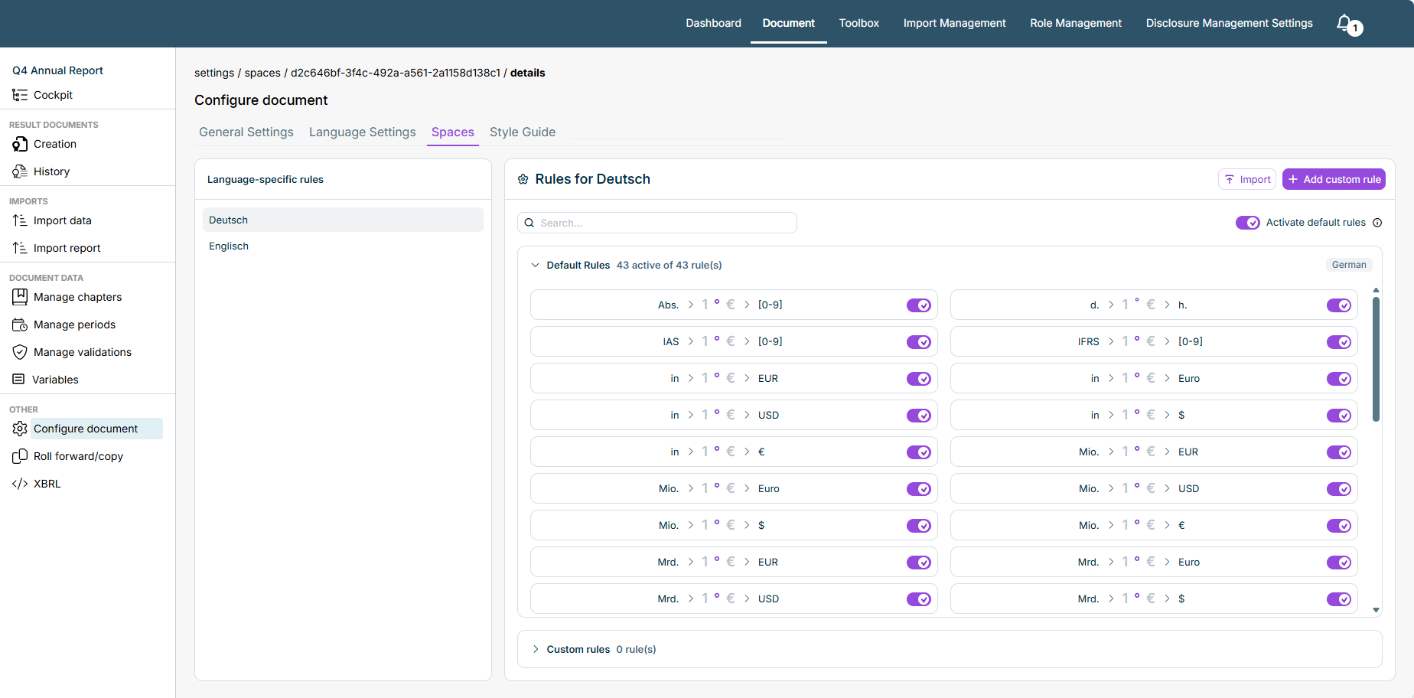The image size is (1414, 698).
Task: Open Disclosure Management Settings
Action: pos(1229,23)
